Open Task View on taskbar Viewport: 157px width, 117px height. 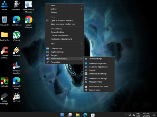70,115
